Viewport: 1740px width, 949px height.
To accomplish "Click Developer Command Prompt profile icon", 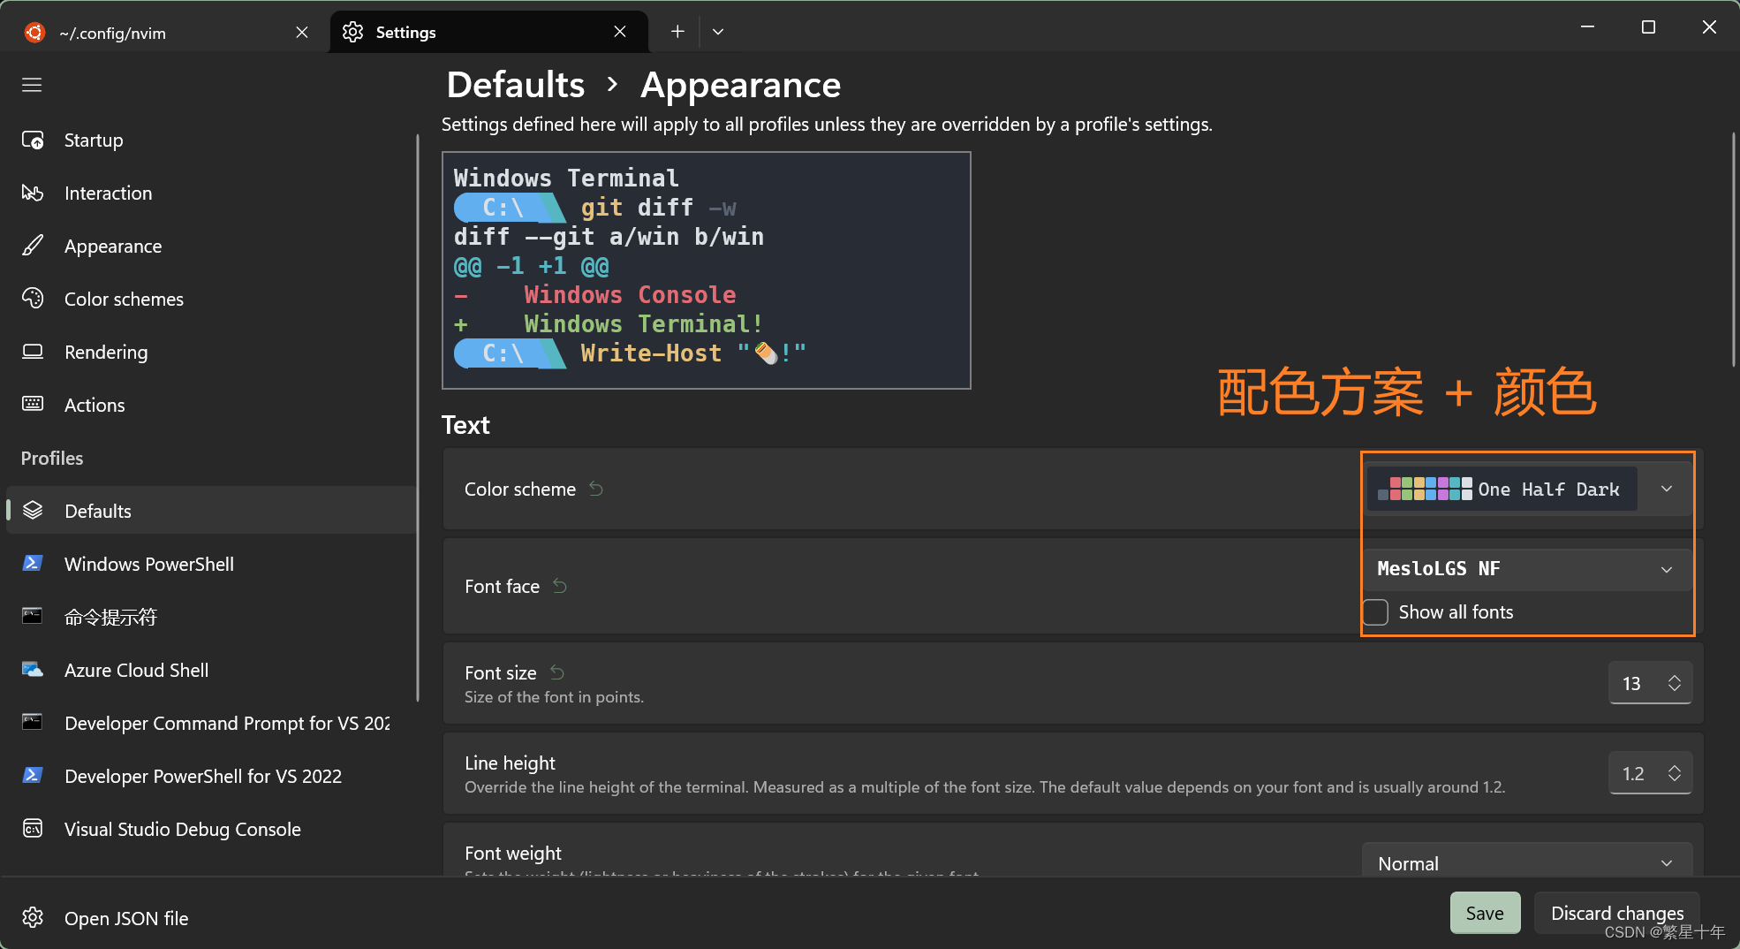I will coord(33,723).
